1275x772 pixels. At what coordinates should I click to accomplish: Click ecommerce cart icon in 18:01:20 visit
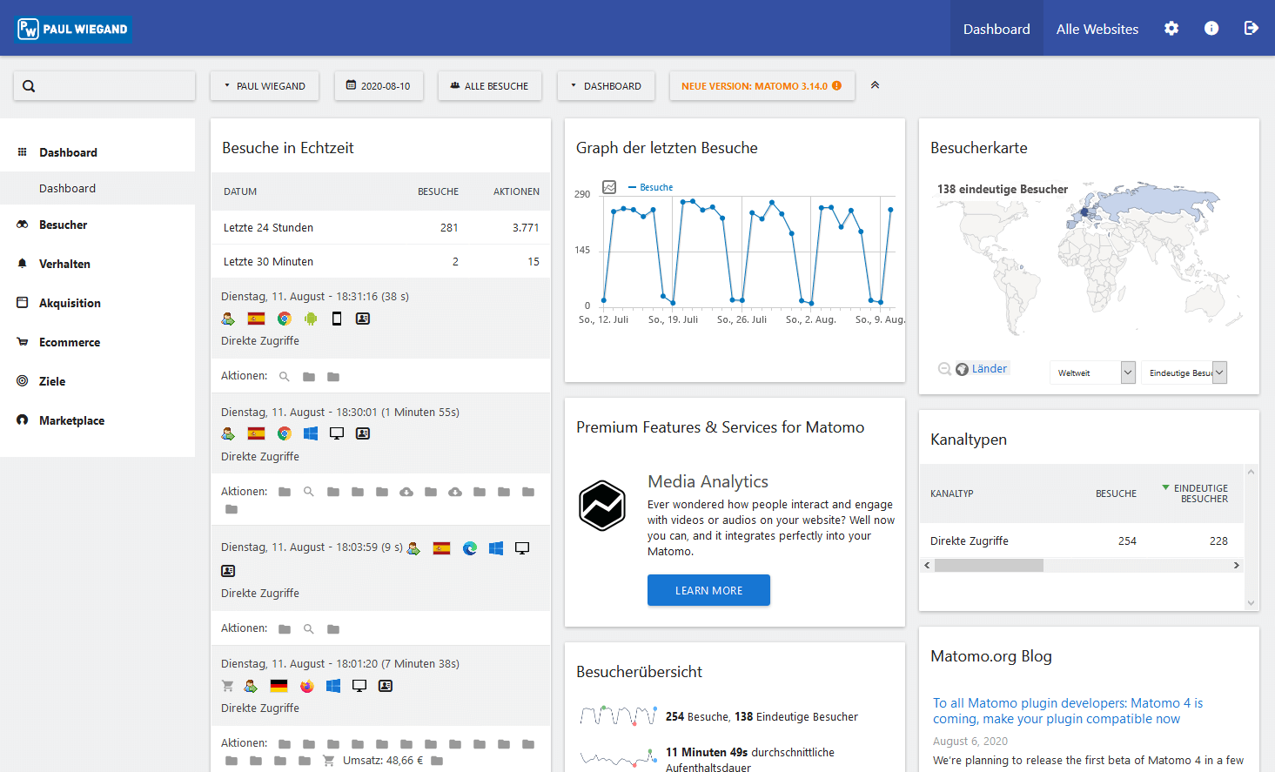pos(228,686)
